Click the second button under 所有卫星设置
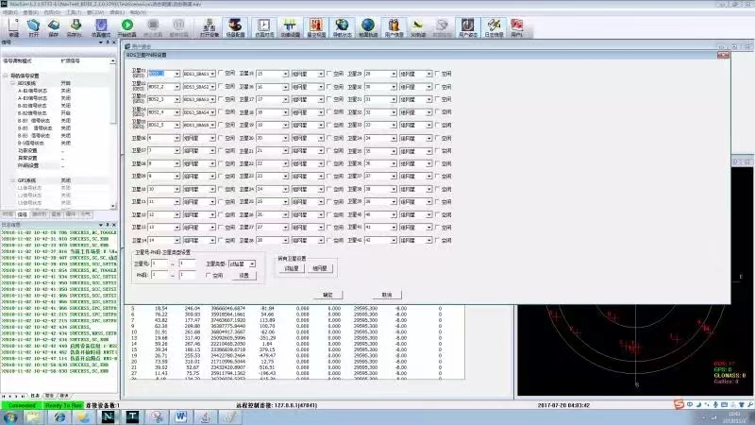 coord(320,268)
